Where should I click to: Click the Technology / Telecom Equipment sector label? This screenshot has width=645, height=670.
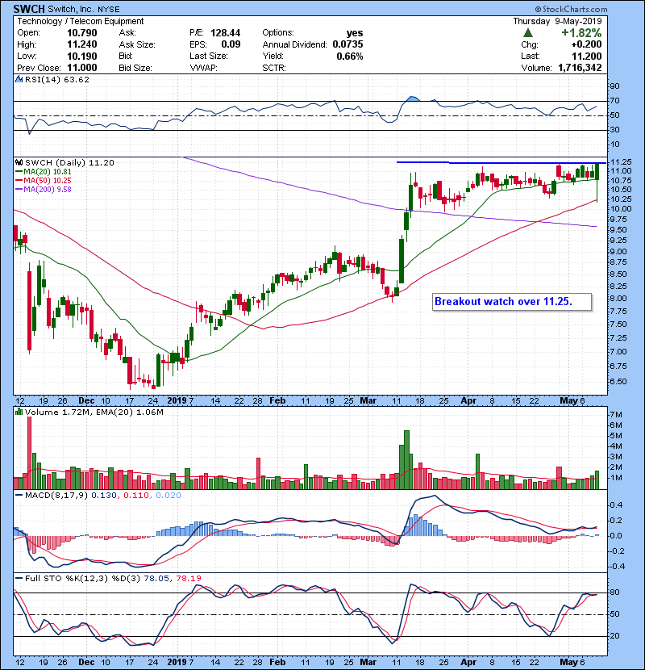tap(81, 21)
